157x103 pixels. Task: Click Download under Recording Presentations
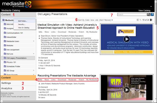coord(62,80)
